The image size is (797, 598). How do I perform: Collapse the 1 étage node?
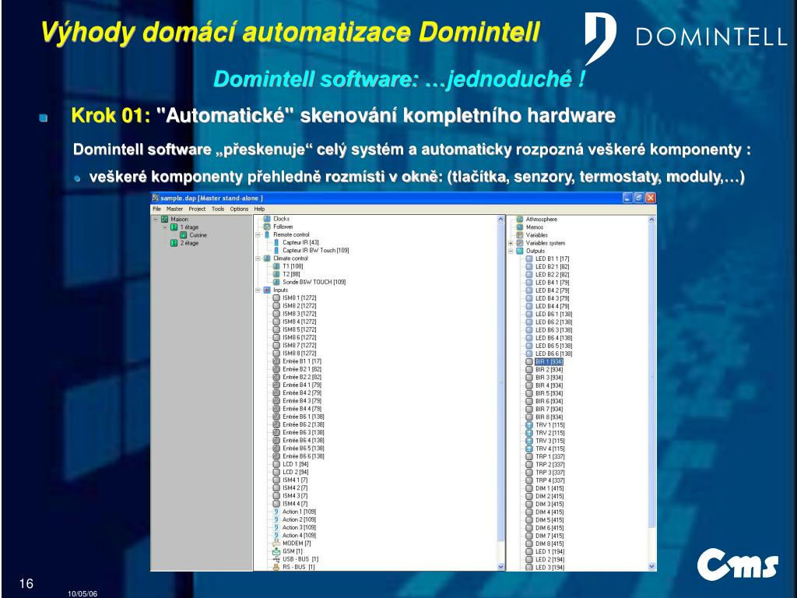[x=165, y=227]
